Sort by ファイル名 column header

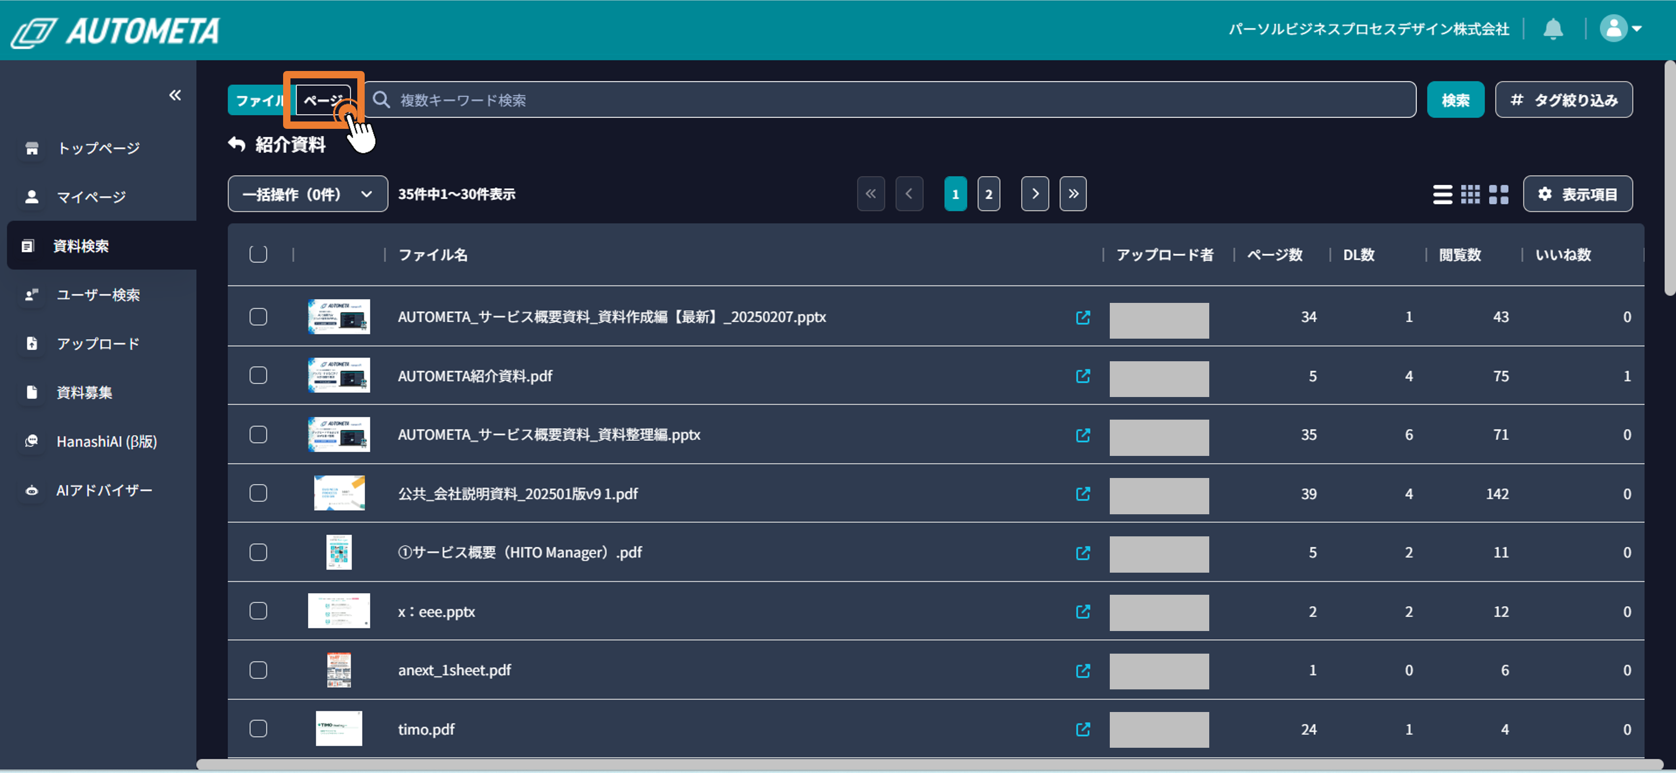pyautogui.click(x=433, y=254)
